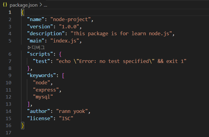The image size is (209, 137).
Task: Click line number 9 beside keywords
Action: point(10,76)
